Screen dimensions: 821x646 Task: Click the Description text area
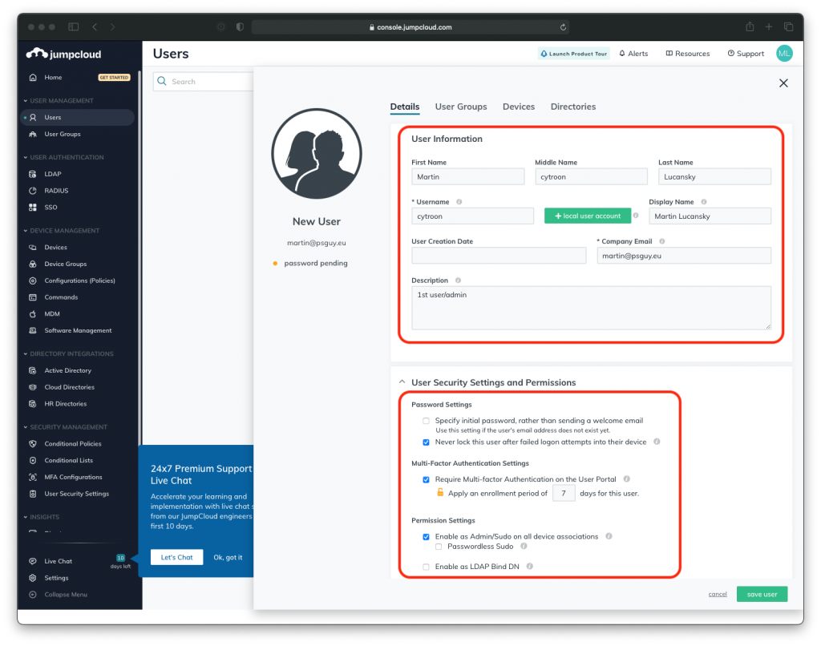point(591,308)
